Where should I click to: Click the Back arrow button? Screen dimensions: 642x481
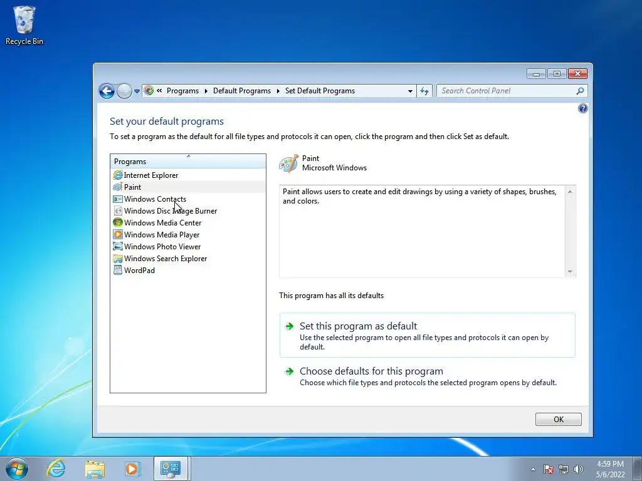pos(107,91)
